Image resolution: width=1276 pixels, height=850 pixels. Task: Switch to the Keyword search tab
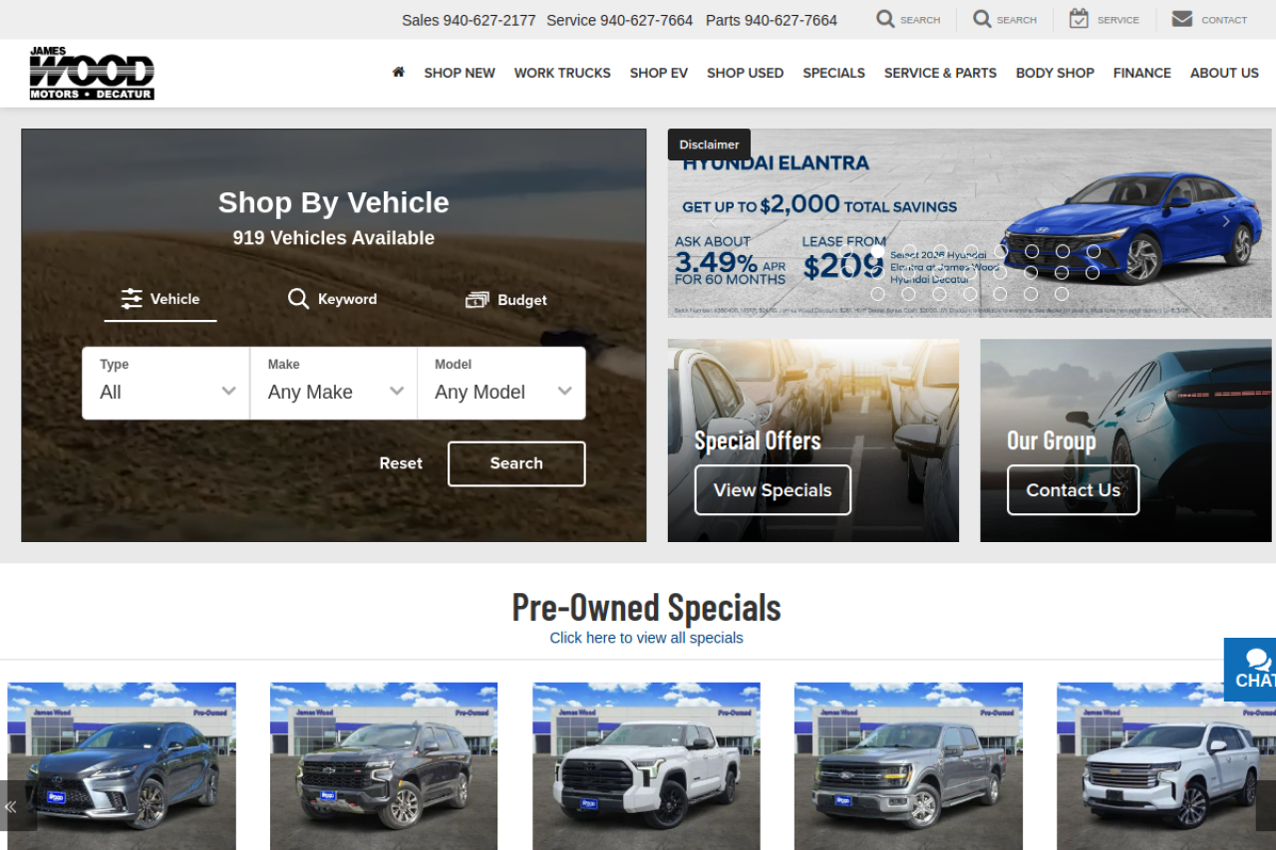(x=333, y=299)
